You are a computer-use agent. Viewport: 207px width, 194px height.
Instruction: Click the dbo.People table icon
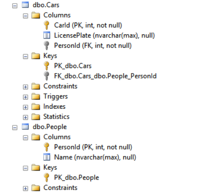(x=25, y=127)
